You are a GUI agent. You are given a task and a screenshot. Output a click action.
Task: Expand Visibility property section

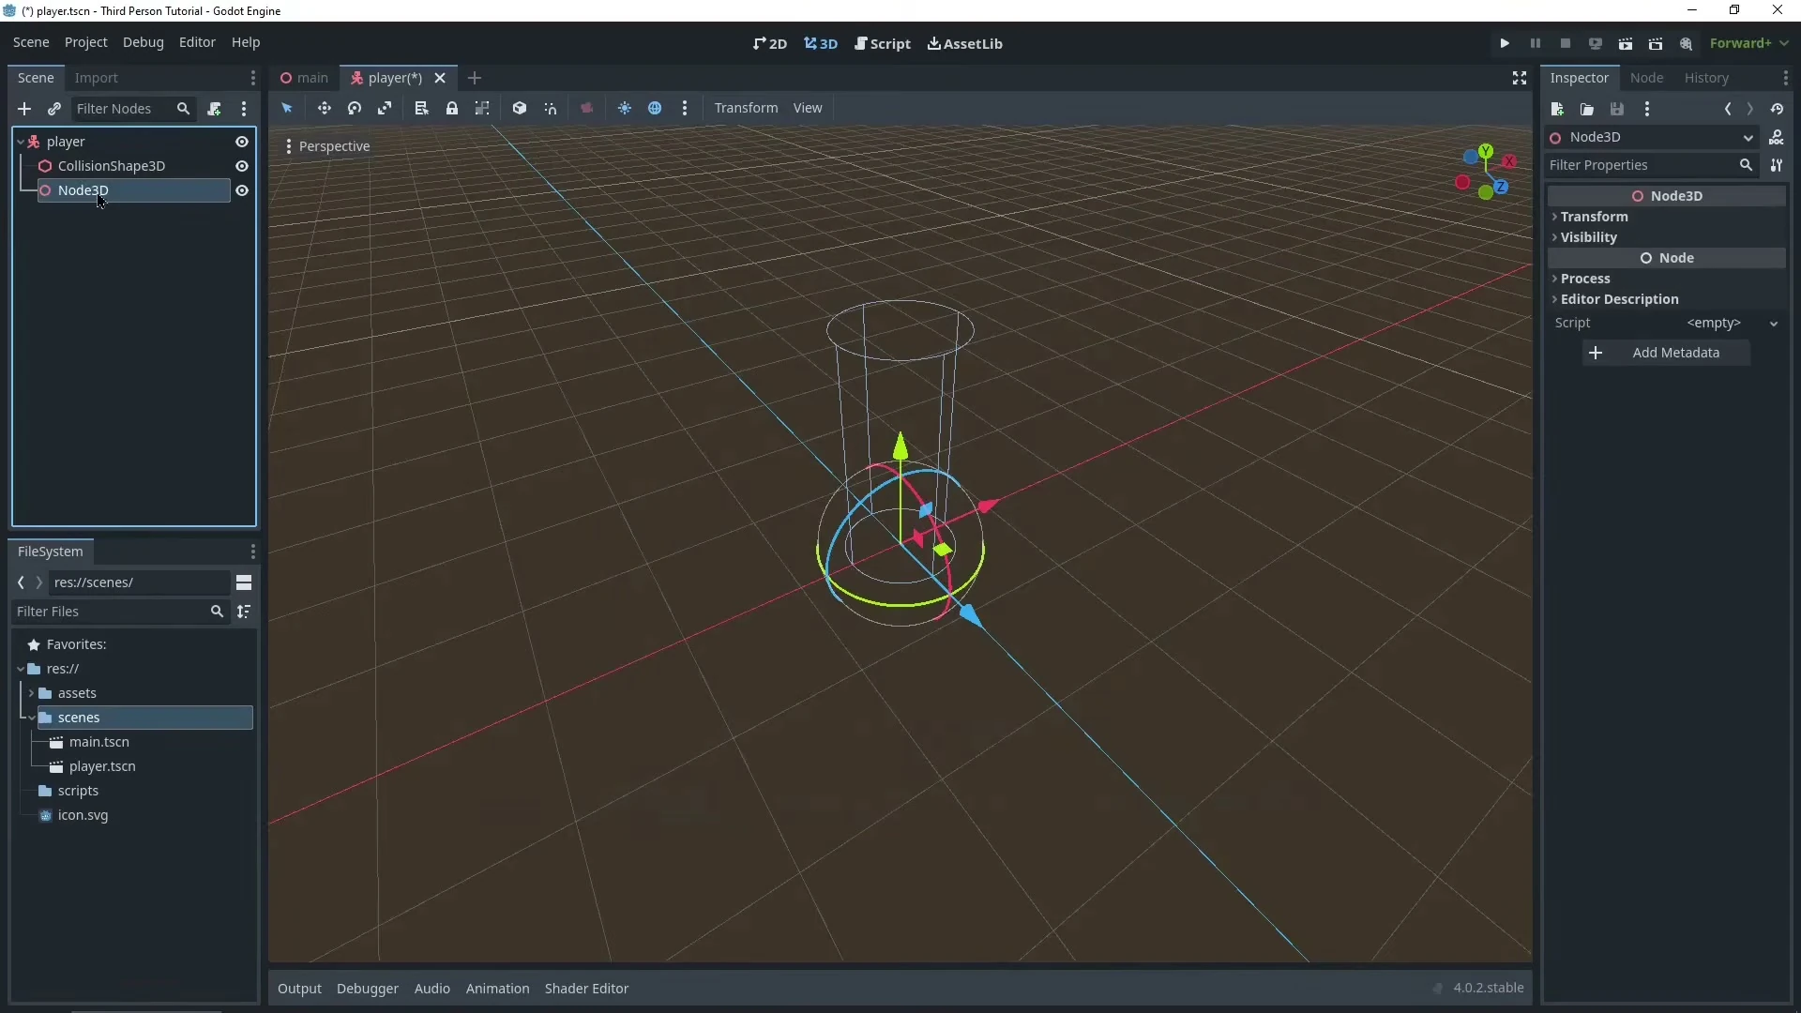[x=1667, y=237]
